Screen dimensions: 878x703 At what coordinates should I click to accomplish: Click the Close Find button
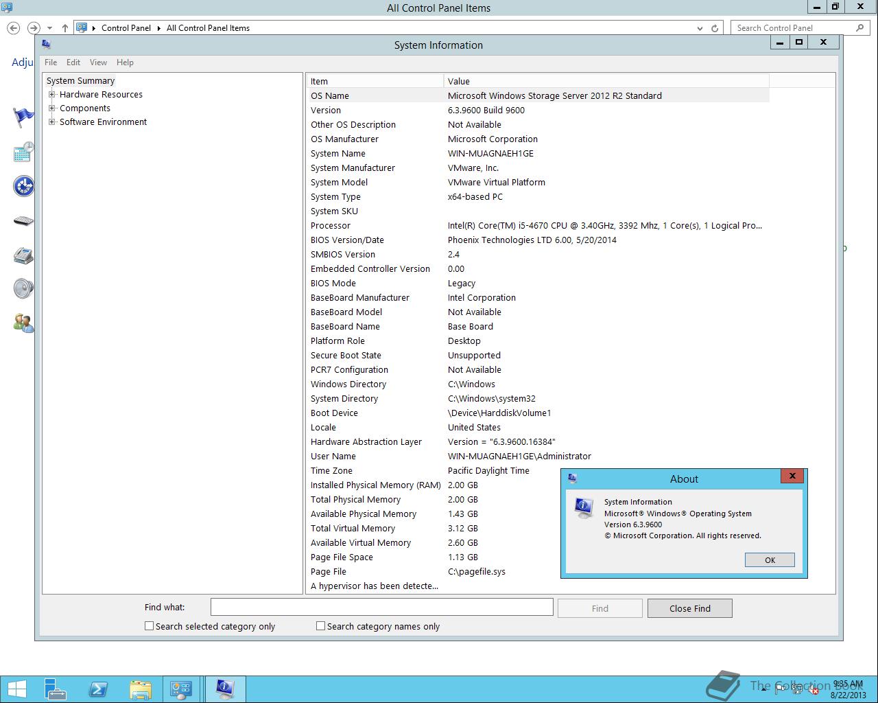(x=689, y=608)
